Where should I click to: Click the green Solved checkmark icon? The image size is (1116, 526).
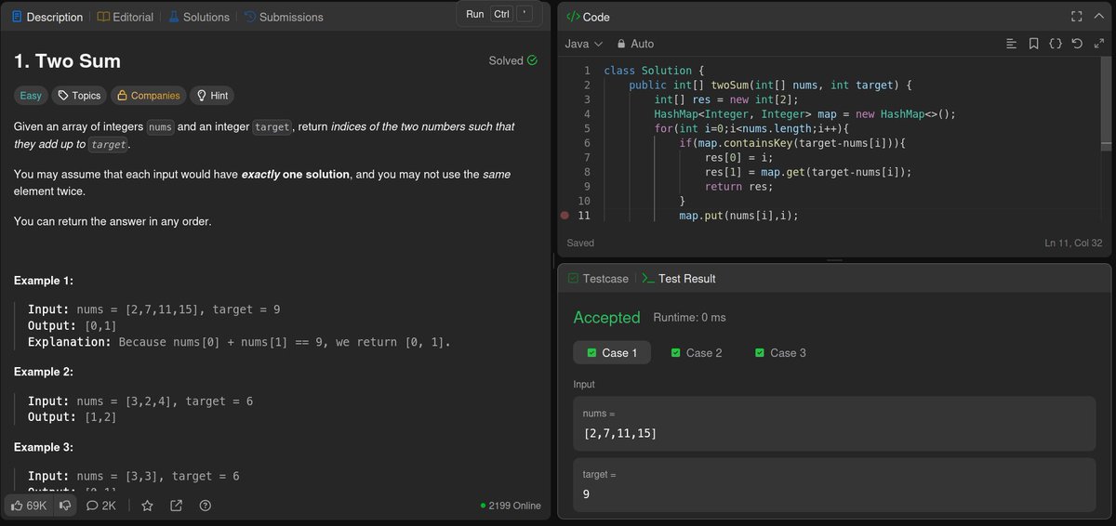click(x=532, y=60)
